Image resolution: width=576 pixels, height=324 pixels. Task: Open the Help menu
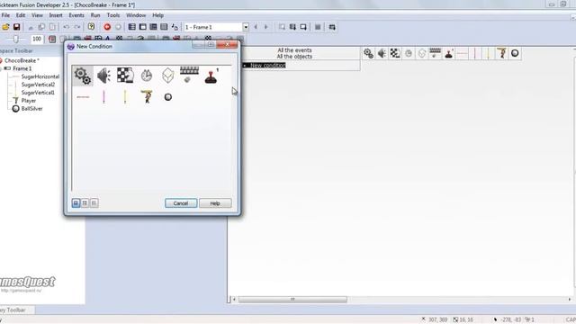pos(158,15)
